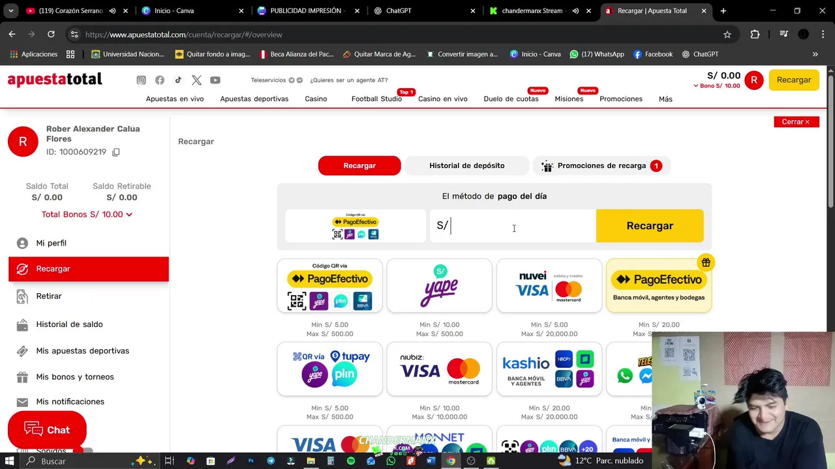Select Nuvei Visa Mastercard payment method
The height and width of the screenshot is (469, 835).
click(549, 286)
